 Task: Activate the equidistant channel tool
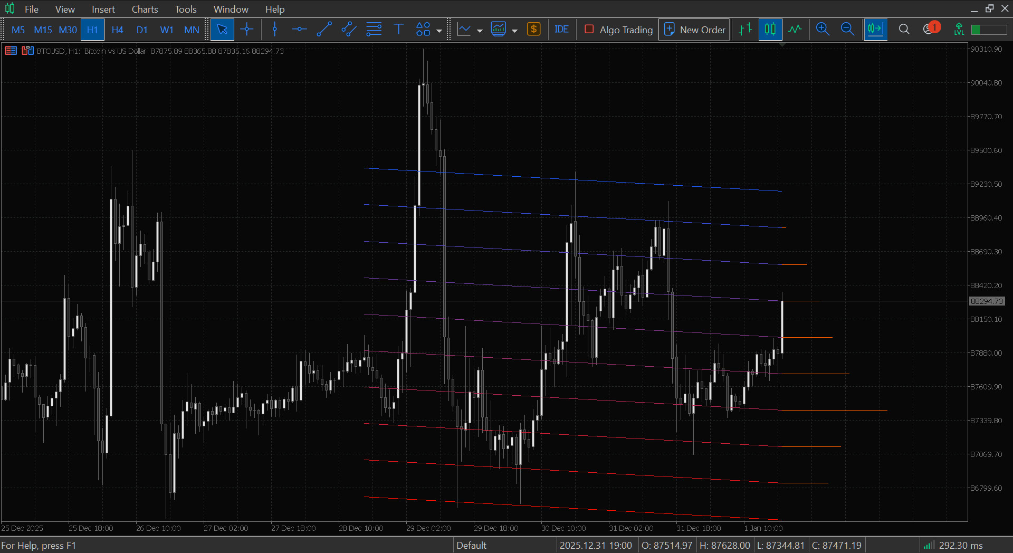pos(349,30)
